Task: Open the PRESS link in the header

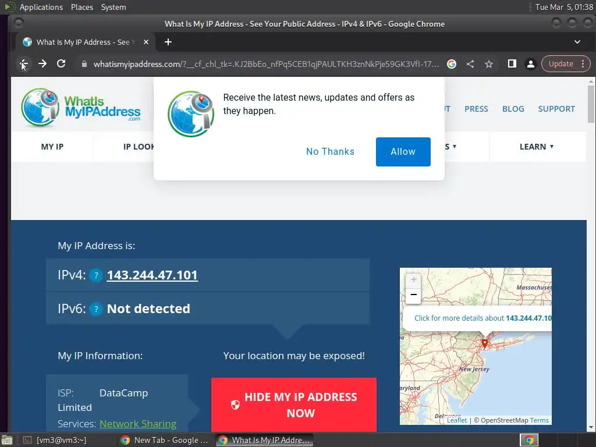Action: click(476, 109)
